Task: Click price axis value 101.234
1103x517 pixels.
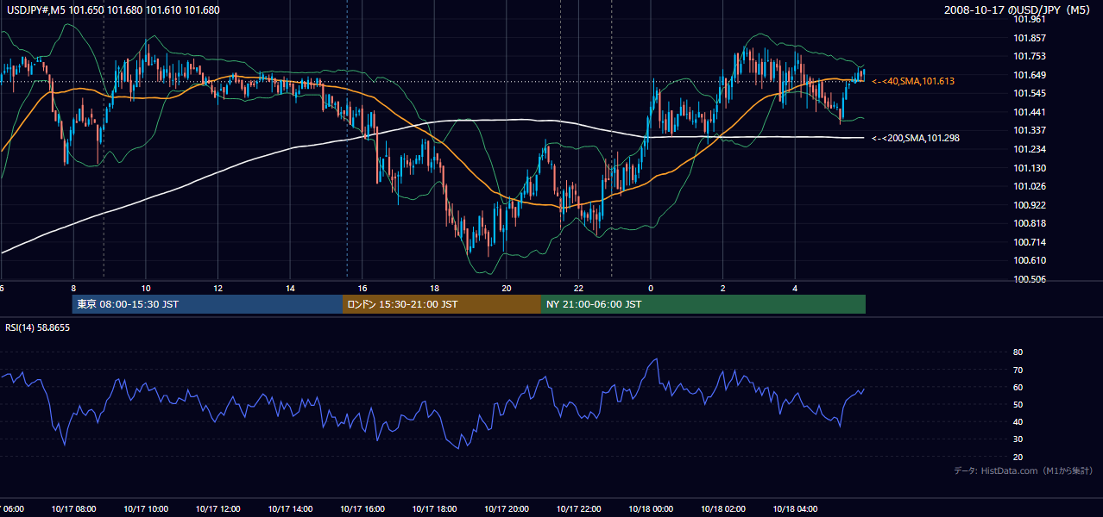Action: pos(1030,149)
